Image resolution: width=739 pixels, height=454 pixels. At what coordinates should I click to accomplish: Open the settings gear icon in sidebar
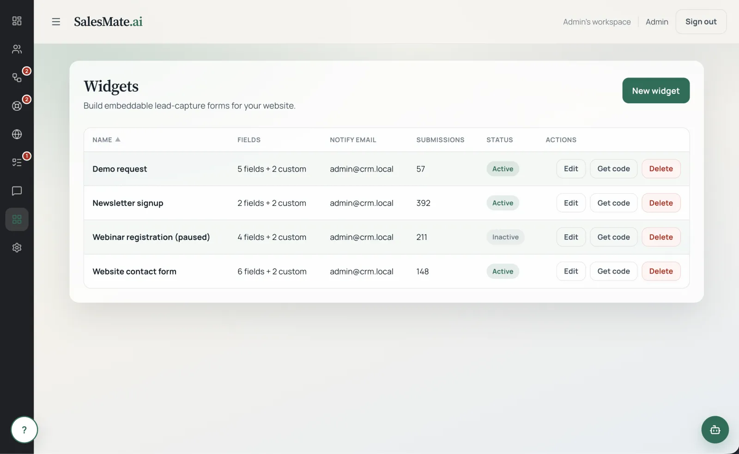[17, 248]
